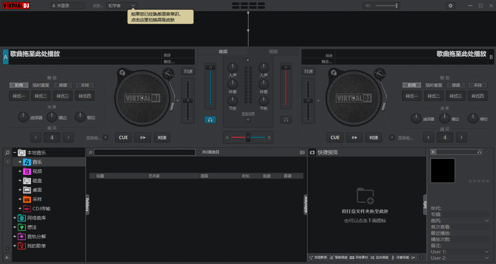
Task: Expand the 网络曲库 online library tree
Action: pyautogui.click(x=14, y=218)
